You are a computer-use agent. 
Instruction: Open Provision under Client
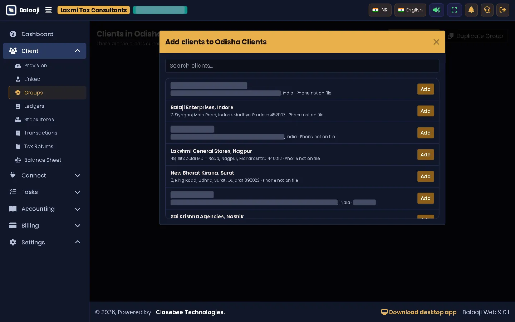(x=47, y=65)
